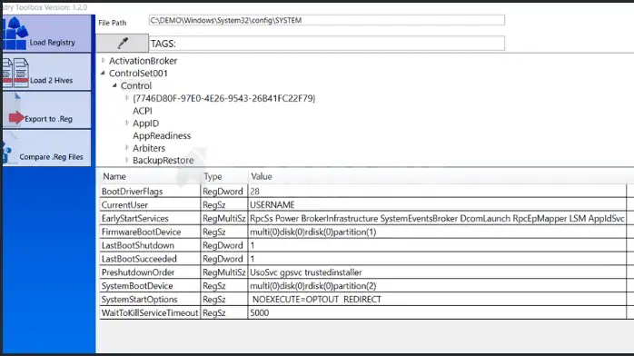The height and width of the screenshot is (356, 634).
Task: Click the RegMultiSz type of PreshutdownOrder
Action: (x=224, y=272)
